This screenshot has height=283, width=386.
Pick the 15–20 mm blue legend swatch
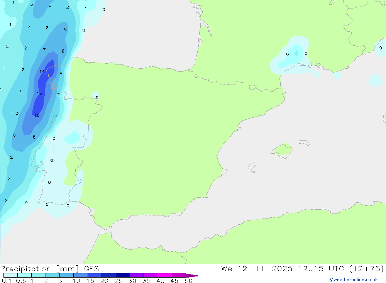[95, 275]
